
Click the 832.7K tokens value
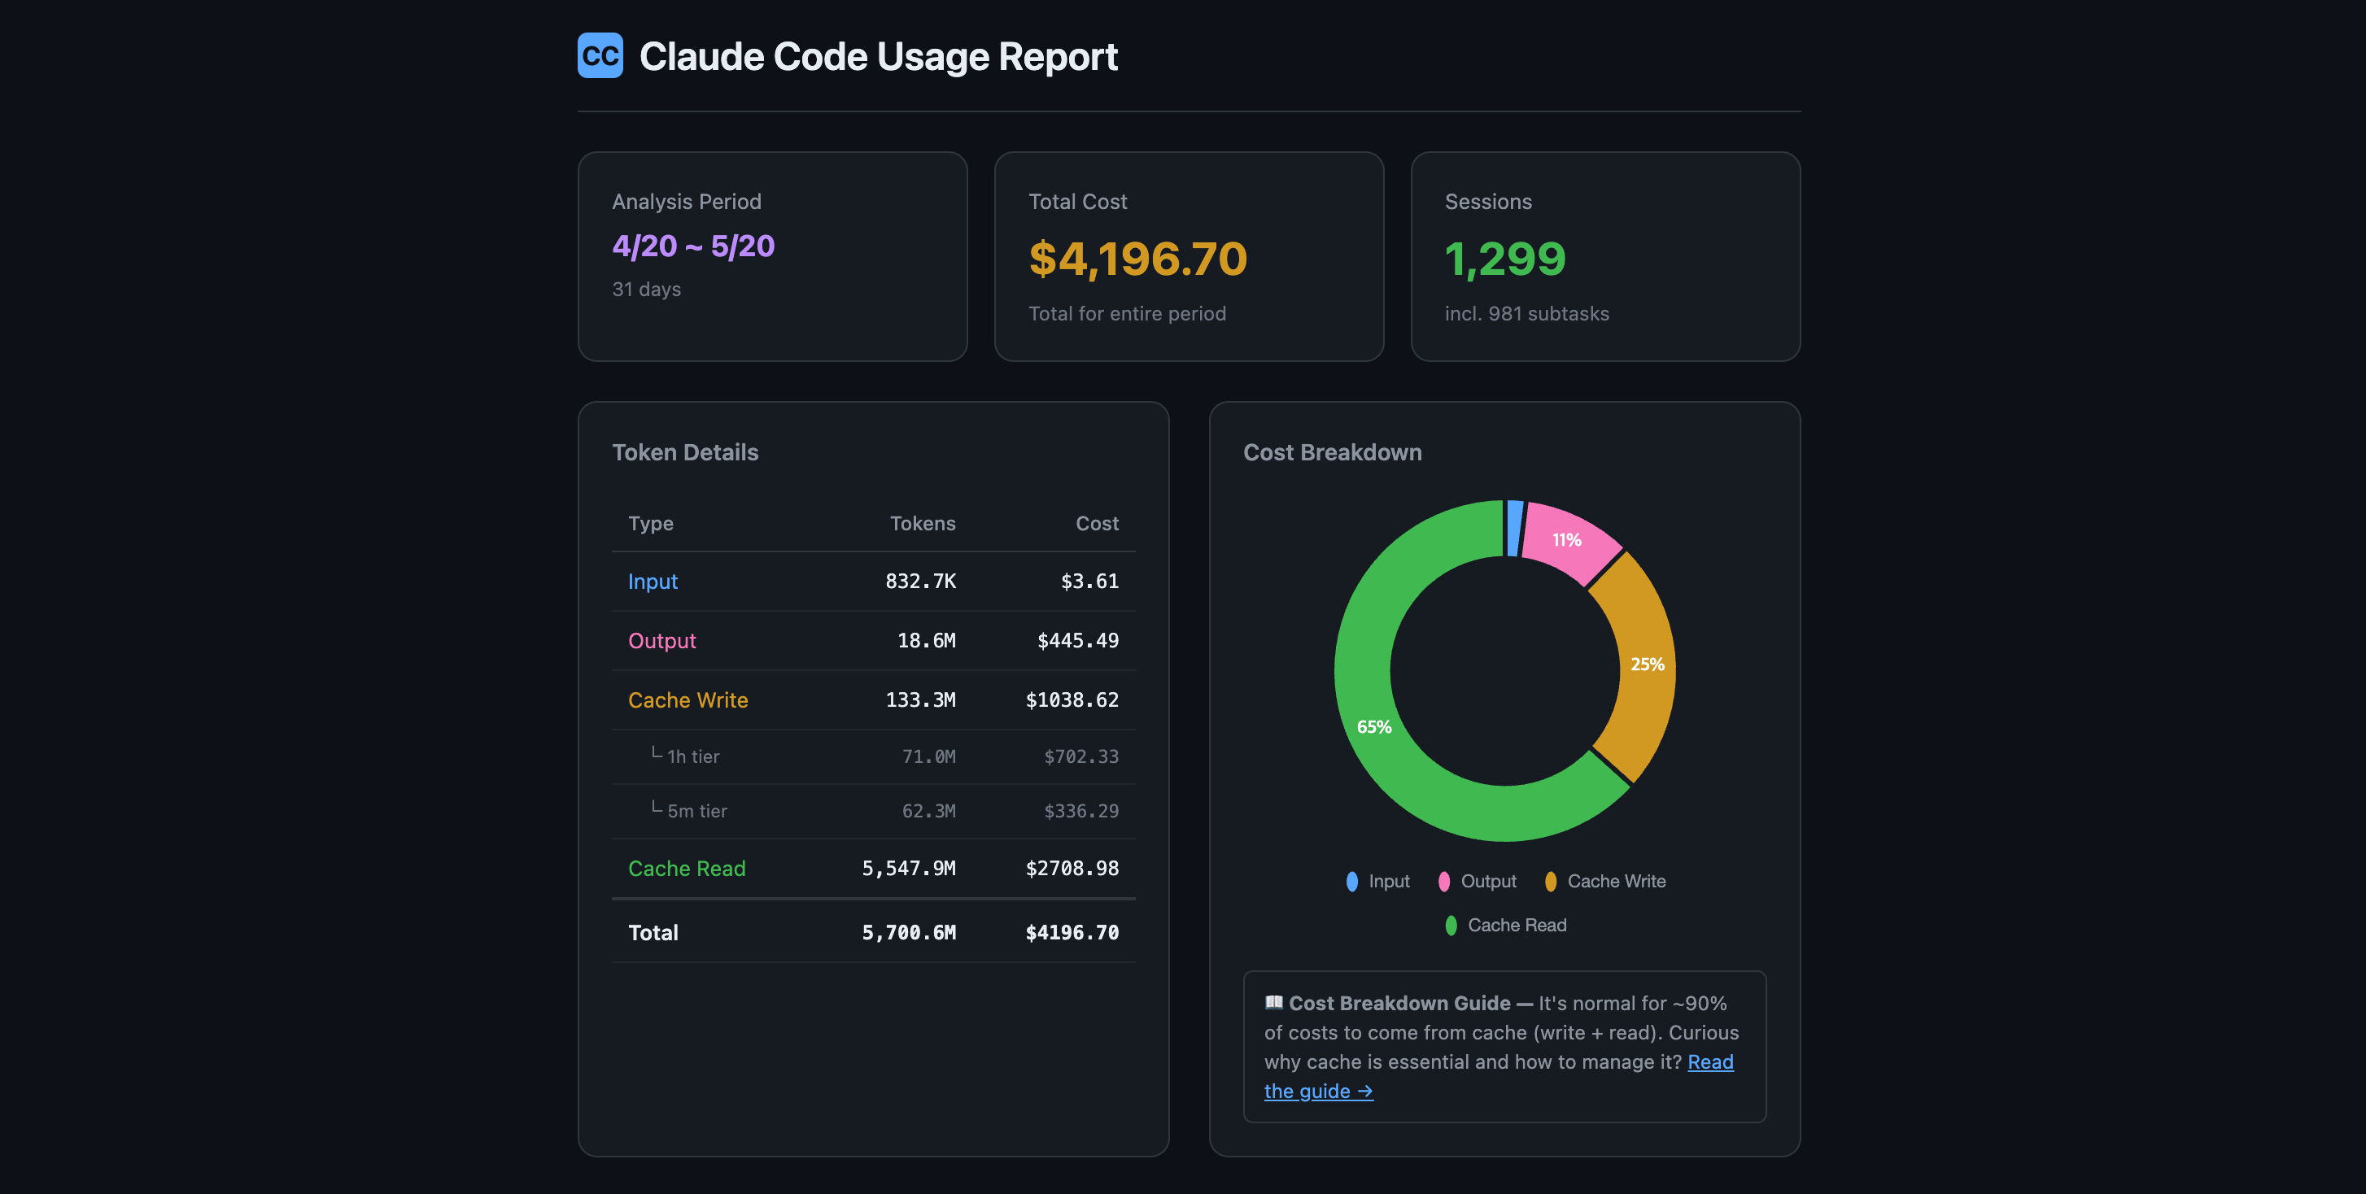[920, 582]
